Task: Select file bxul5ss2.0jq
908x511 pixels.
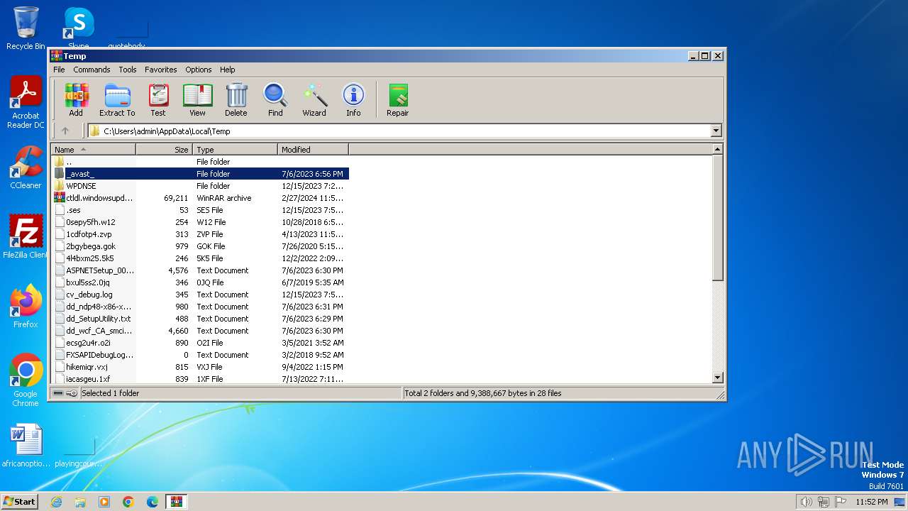Action: click(x=200, y=282)
